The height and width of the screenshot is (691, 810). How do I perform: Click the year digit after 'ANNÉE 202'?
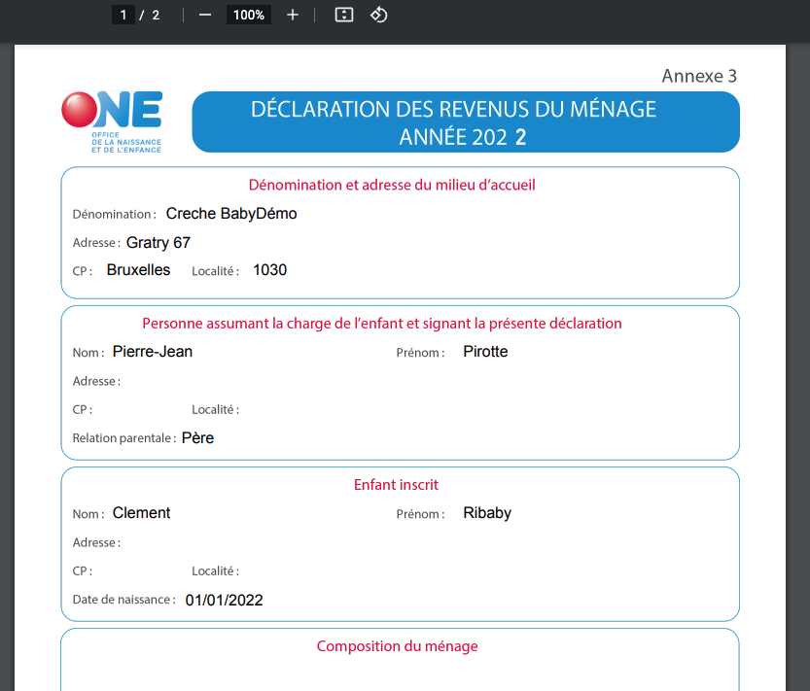click(521, 138)
